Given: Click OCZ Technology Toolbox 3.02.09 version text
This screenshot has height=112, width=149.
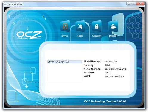Looking at the screenshot, I should coord(105,102).
